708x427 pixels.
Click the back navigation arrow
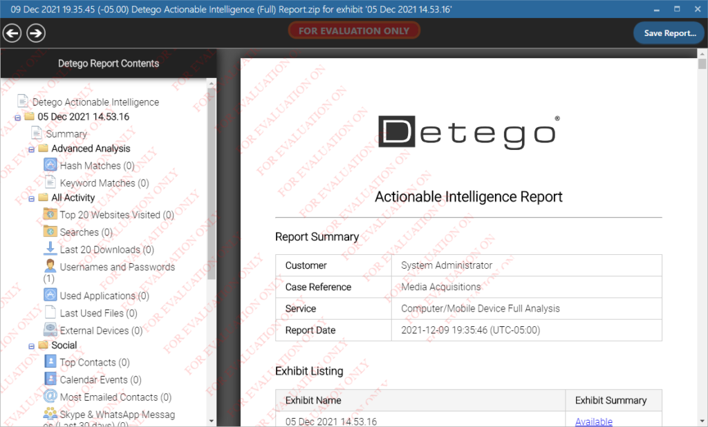(x=12, y=33)
